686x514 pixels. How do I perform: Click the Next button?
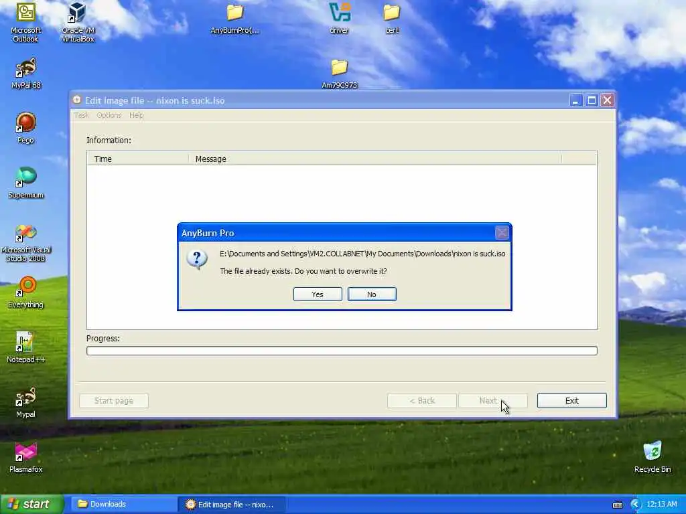(x=493, y=400)
